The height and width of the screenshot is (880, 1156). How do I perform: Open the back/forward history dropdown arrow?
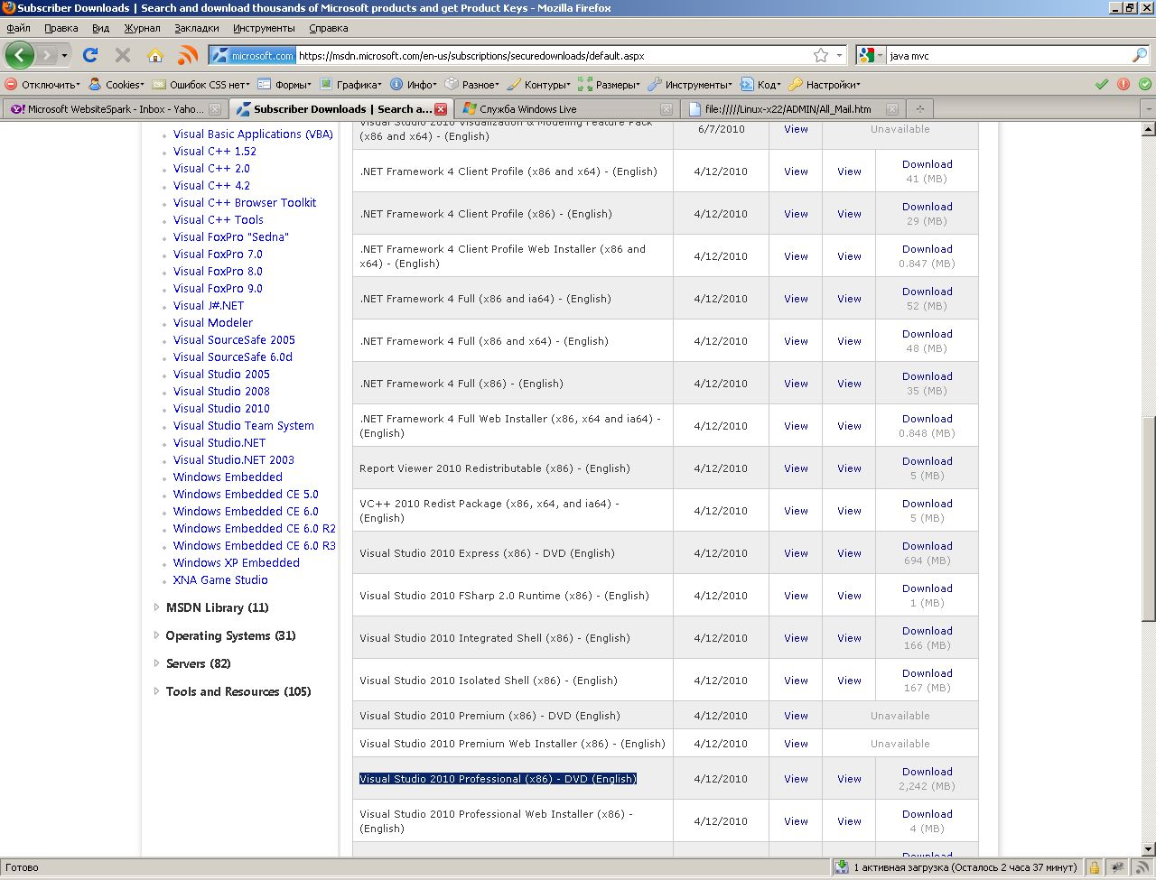pyautogui.click(x=64, y=55)
